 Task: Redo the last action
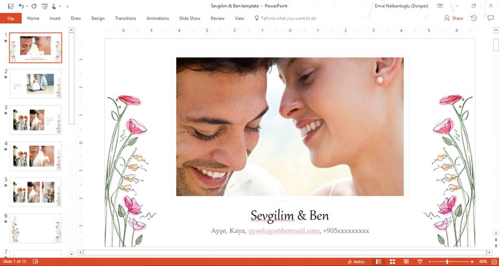(34, 6)
